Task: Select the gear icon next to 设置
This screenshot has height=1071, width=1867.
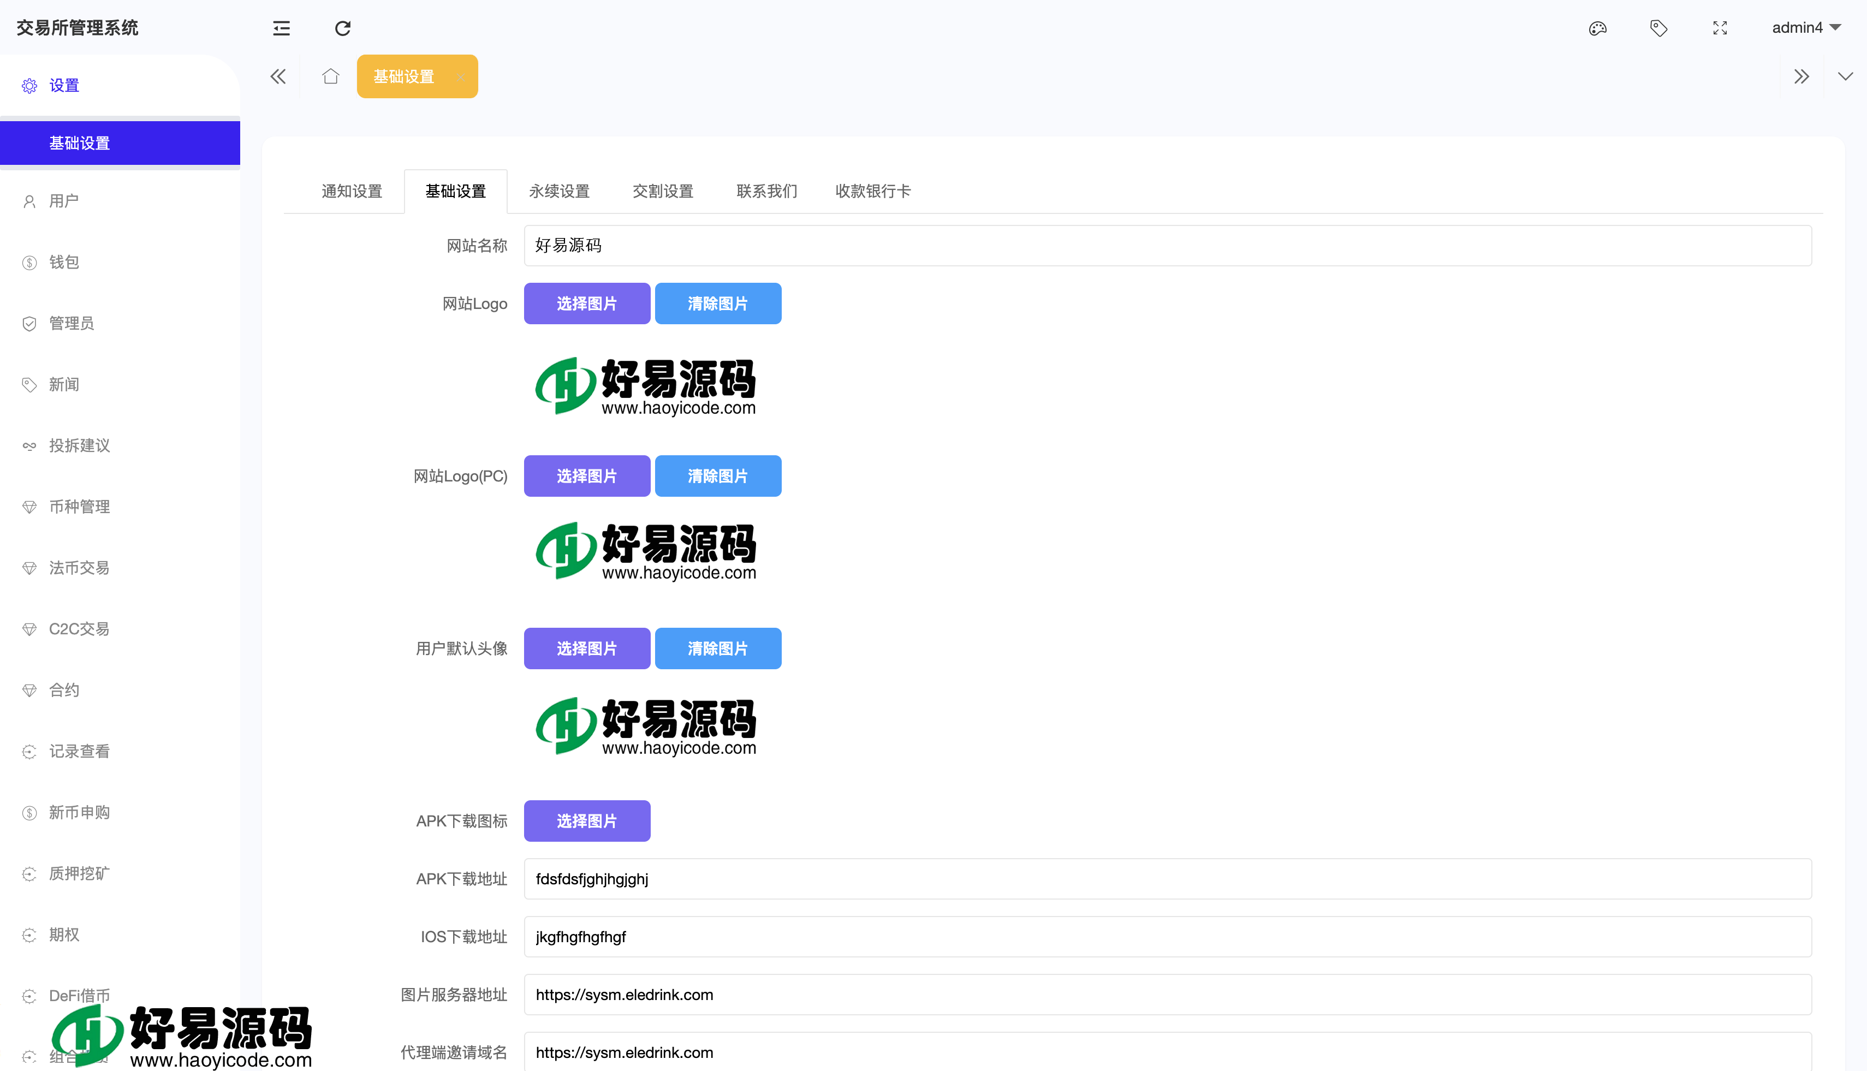Action: pyautogui.click(x=29, y=85)
